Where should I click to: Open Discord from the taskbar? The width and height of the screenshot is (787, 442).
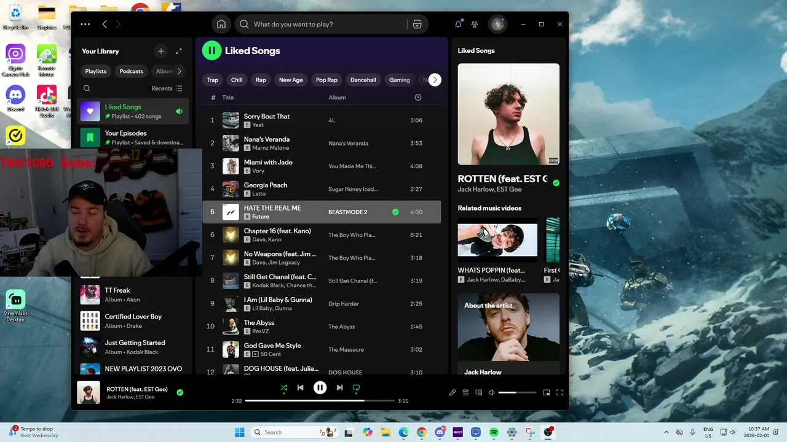click(x=440, y=432)
